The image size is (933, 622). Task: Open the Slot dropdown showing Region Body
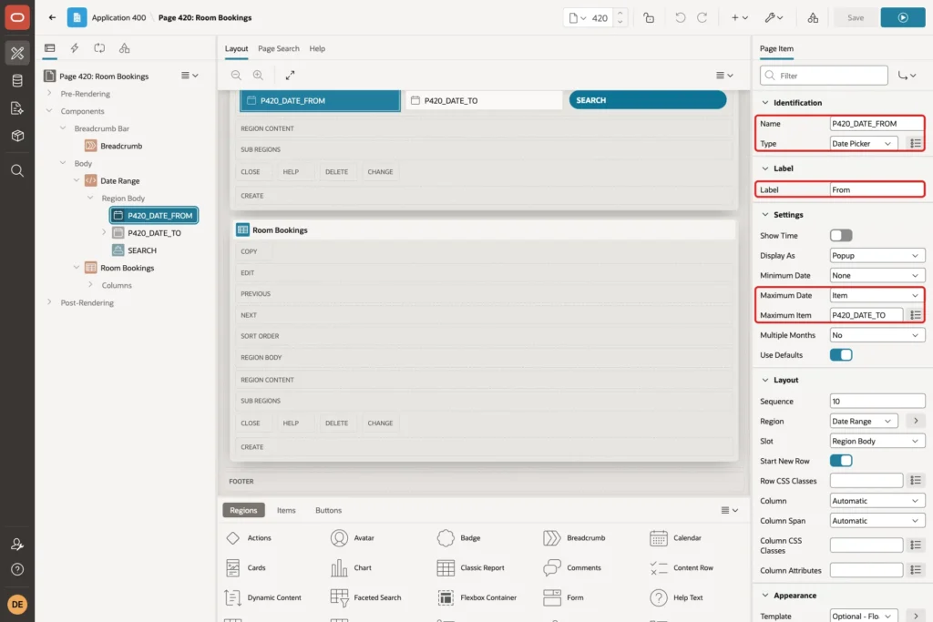[877, 441]
